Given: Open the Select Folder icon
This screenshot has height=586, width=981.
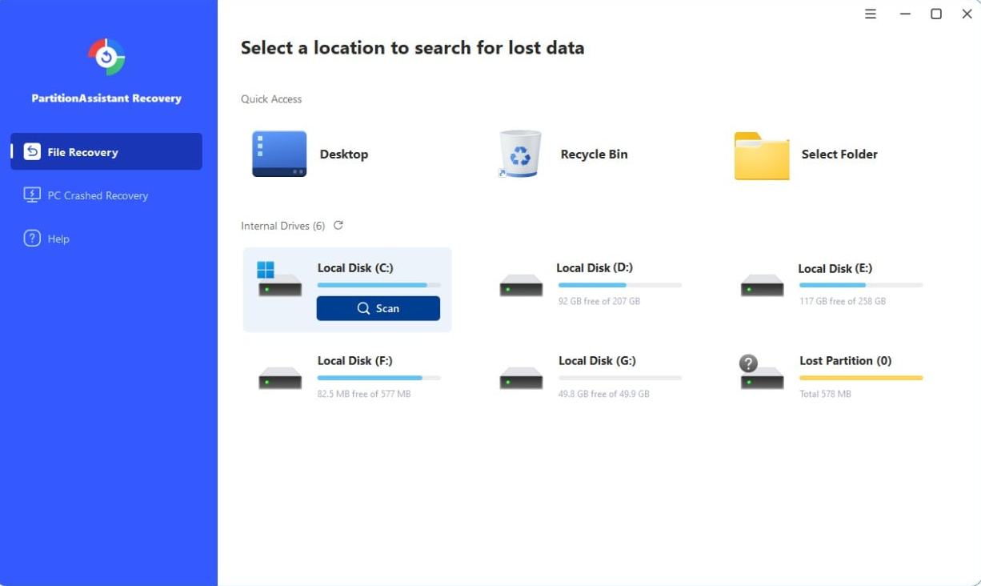Looking at the screenshot, I should tap(761, 154).
